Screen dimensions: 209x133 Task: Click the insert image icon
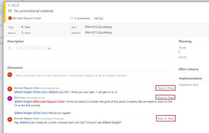click(x=50, y=48)
